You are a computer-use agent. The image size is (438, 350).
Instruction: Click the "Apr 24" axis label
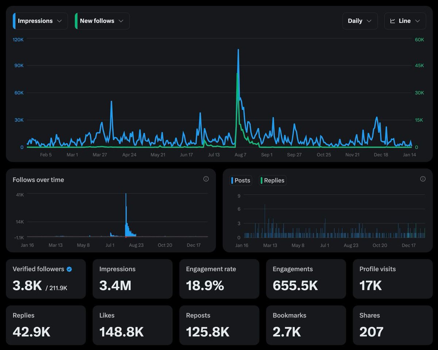coord(129,155)
